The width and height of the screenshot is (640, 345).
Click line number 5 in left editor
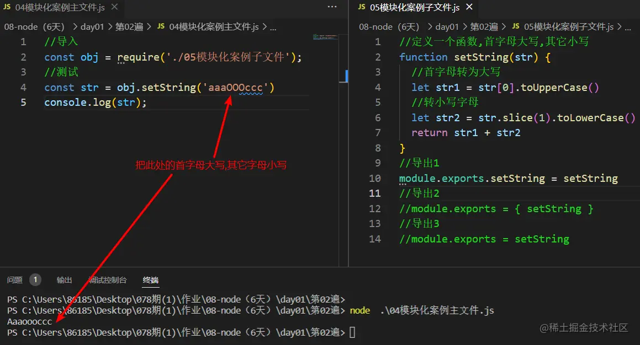(23, 103)
